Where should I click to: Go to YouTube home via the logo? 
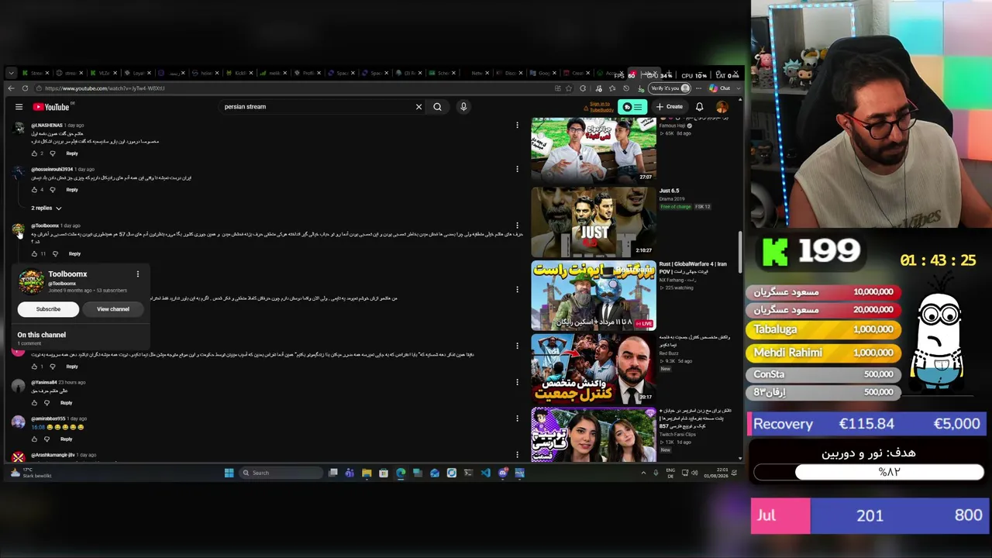click(x=51, y=107)
